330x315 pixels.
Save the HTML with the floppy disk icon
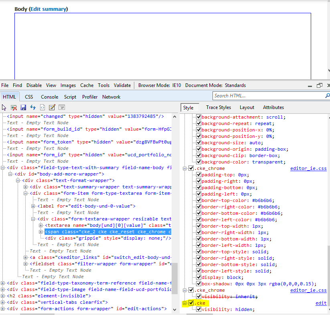click(23, 107)
